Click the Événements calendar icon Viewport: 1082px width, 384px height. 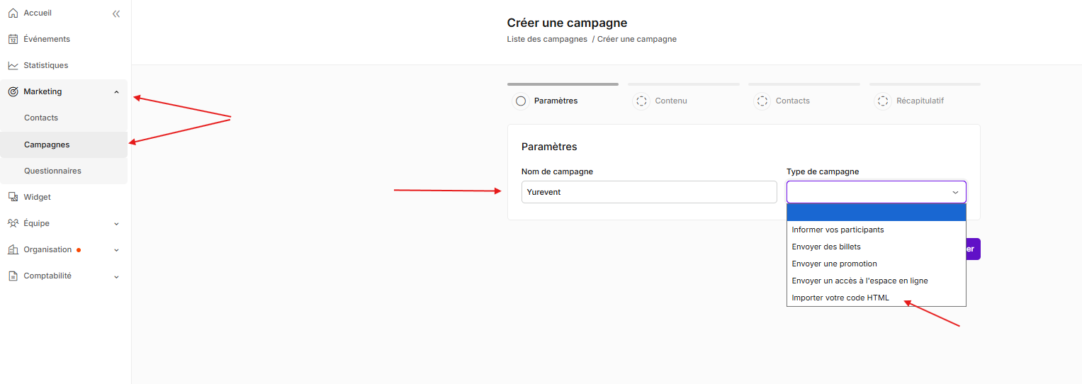pyautogui.click(x=13, y=39)
